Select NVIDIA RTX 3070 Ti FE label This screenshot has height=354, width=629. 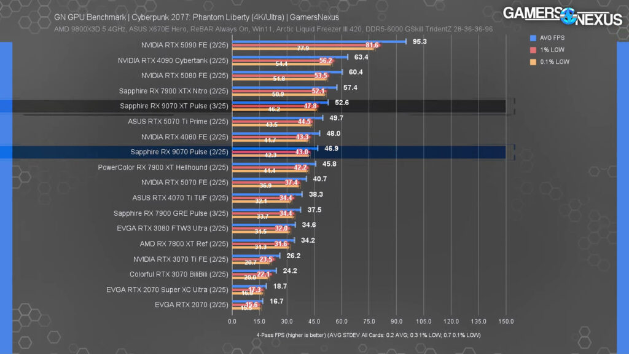(181, 259)
